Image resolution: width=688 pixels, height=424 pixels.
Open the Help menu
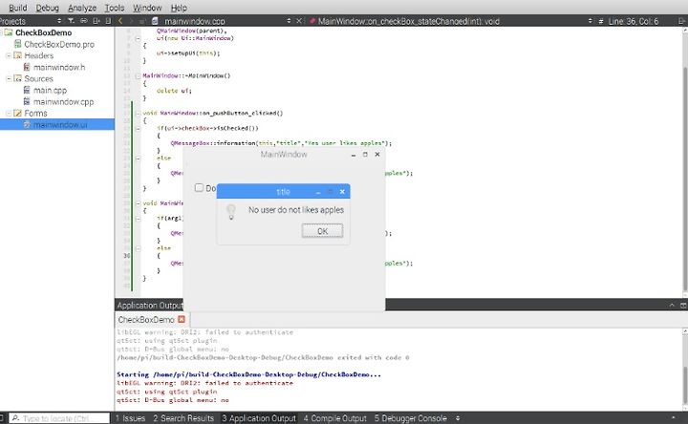(179, 8)
